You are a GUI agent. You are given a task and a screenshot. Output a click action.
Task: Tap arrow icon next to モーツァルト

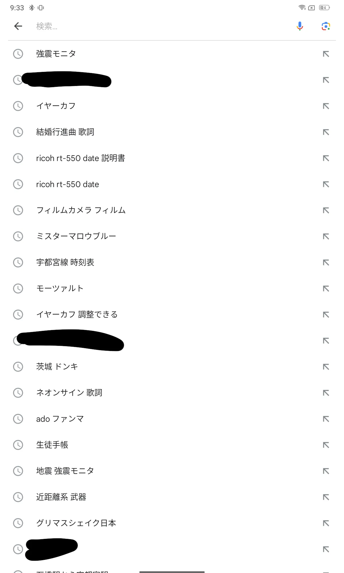tap(326, 289)
